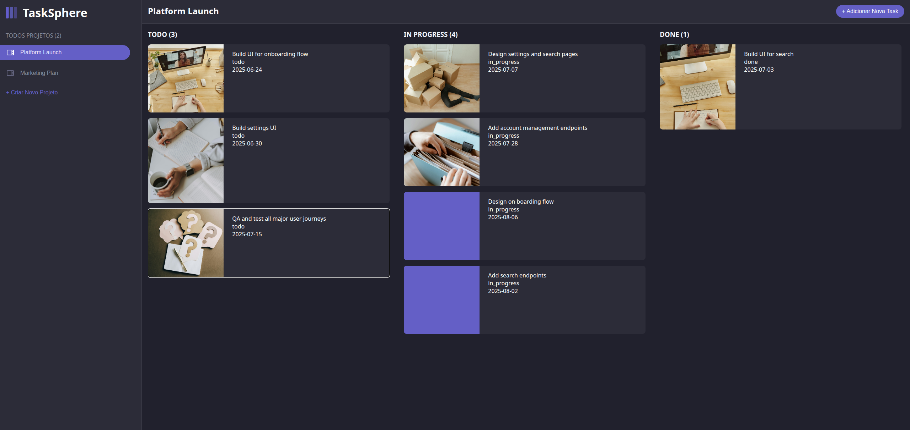
Task: Open the Add account management endpoints task
Action: [525, 152]
